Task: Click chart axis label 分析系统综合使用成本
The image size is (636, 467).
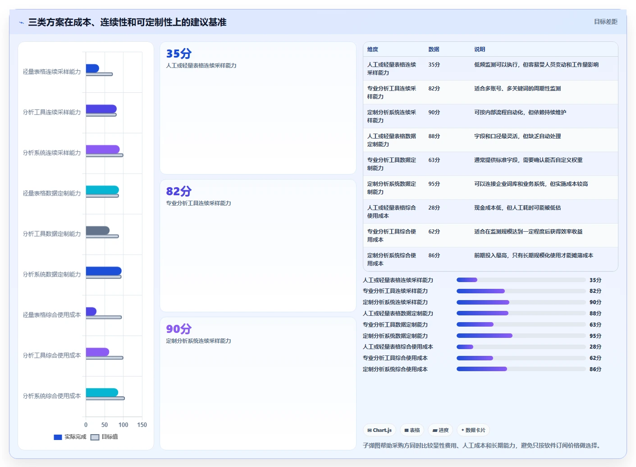Action: (52, 396)
